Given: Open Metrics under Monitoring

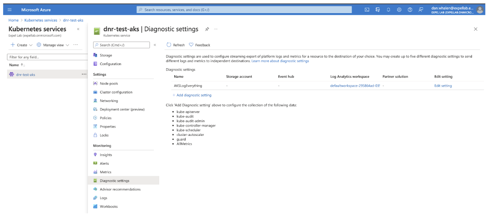Looking at the screenshot, I should 105,172.
